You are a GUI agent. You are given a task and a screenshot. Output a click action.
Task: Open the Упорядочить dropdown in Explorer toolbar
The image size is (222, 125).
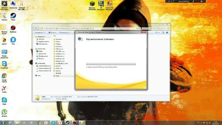click(x=40, y=33)
